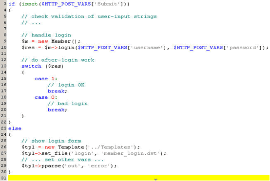Viewport: 270px width, 181px height.
Task: Click the 'error' string on line 29
Action: tap(99, 166)
